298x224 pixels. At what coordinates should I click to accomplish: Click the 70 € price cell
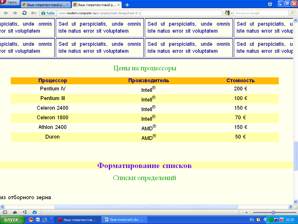[x=241, y=118]
